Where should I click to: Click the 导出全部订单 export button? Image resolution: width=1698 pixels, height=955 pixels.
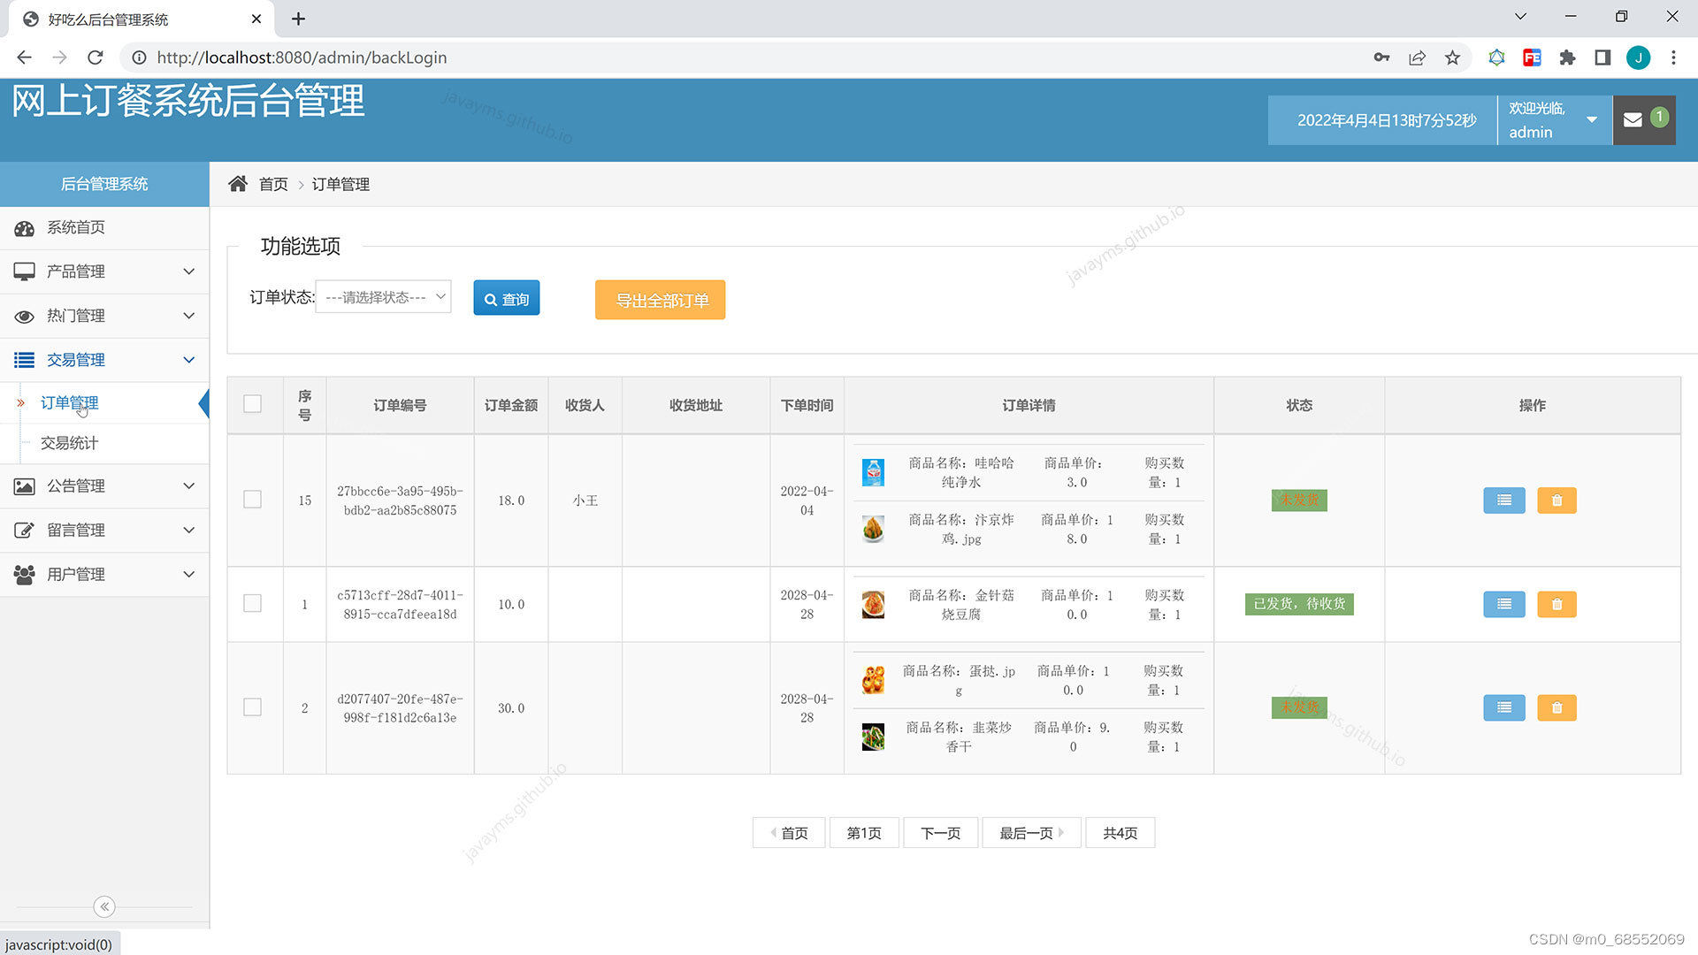pyautogui.click(x=660, y=300)
